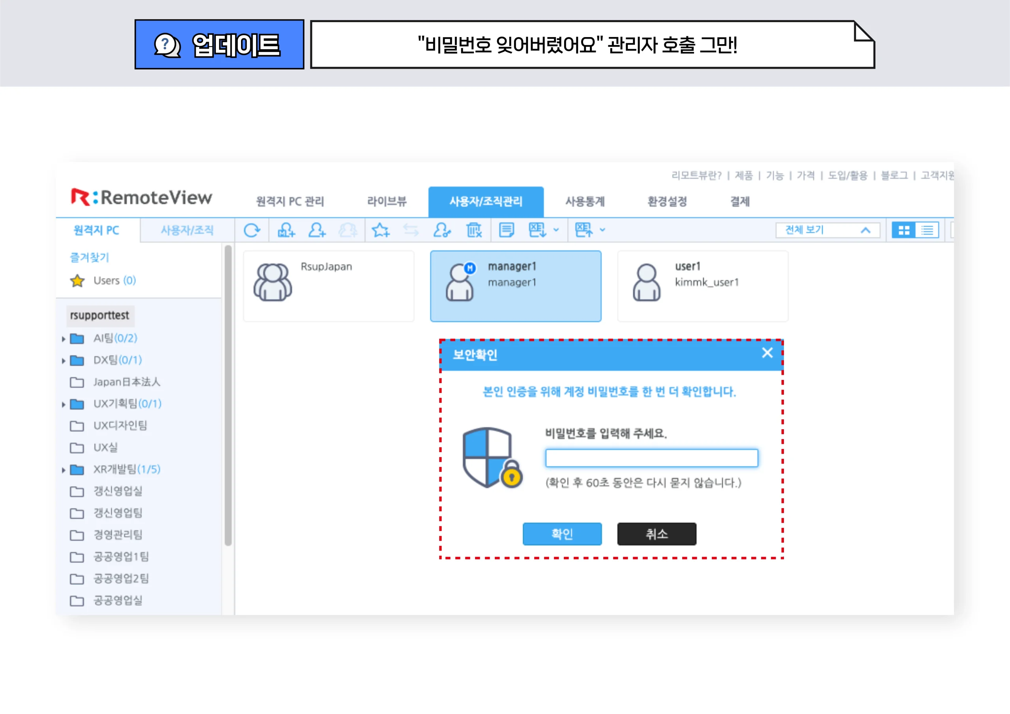Enable grid view layout
Screen dimensions: 1010x714
(904, 230)
